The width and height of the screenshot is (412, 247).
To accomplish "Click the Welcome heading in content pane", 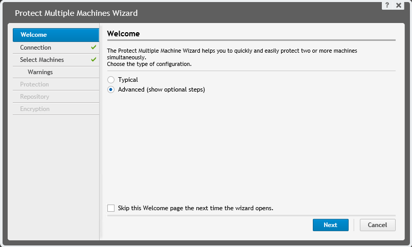I will coord(123,33).
